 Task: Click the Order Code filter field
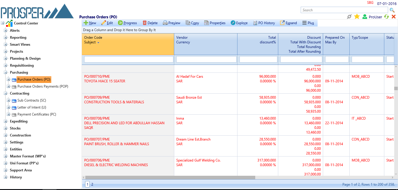129,59
